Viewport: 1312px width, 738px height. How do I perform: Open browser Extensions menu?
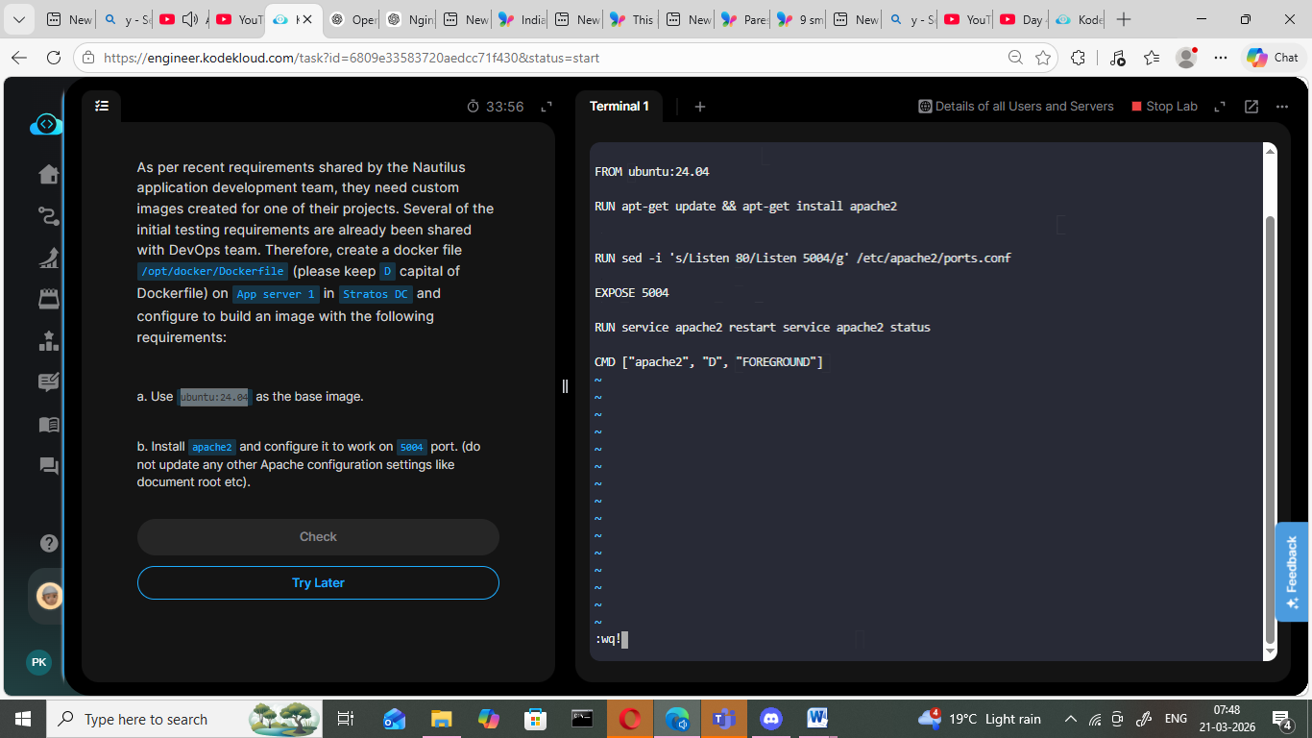coord(1078,58)
